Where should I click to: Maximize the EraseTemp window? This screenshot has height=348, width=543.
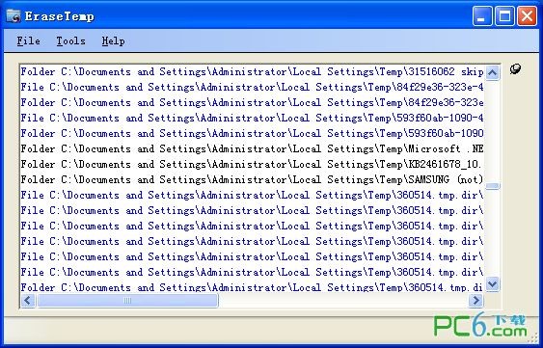point(504,16)
